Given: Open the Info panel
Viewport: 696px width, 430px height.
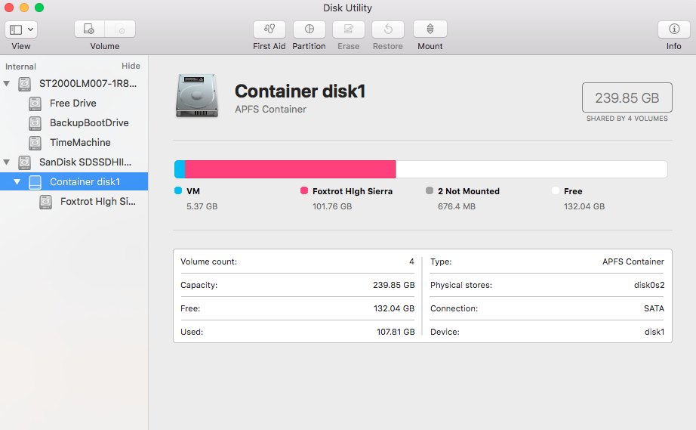Looking at the screenshot, I should click(673, 29).
